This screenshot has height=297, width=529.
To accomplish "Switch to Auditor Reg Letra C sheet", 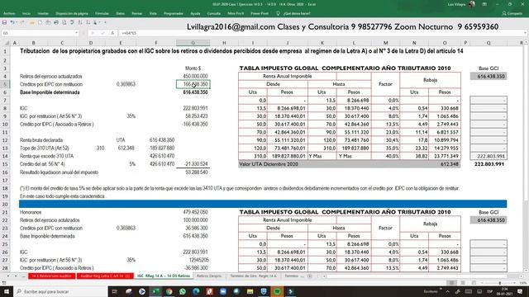I will [105, 276].
